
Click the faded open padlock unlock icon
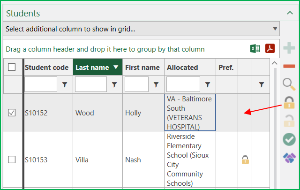289,121
